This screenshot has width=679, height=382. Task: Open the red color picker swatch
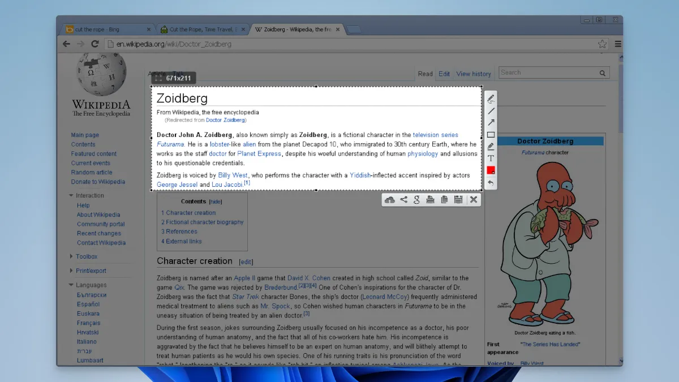point(491,170)
